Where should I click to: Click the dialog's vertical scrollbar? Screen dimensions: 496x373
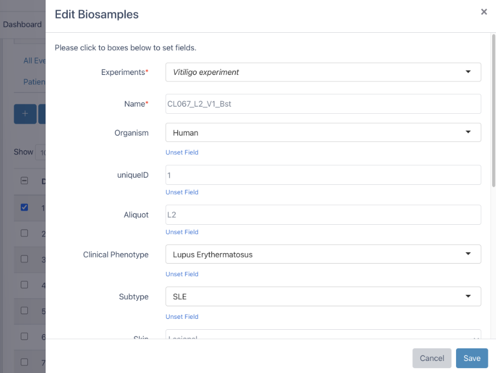coord(493,110)
